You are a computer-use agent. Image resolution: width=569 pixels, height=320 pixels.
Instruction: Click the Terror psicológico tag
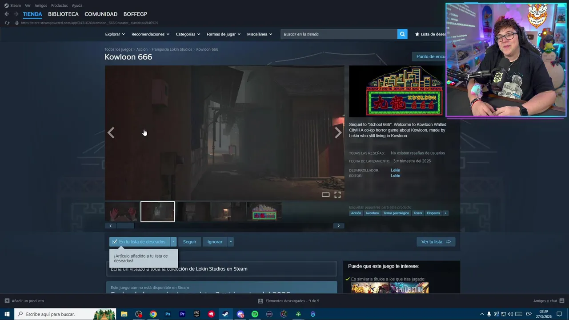pyautogui.click(x=396, y=213)
